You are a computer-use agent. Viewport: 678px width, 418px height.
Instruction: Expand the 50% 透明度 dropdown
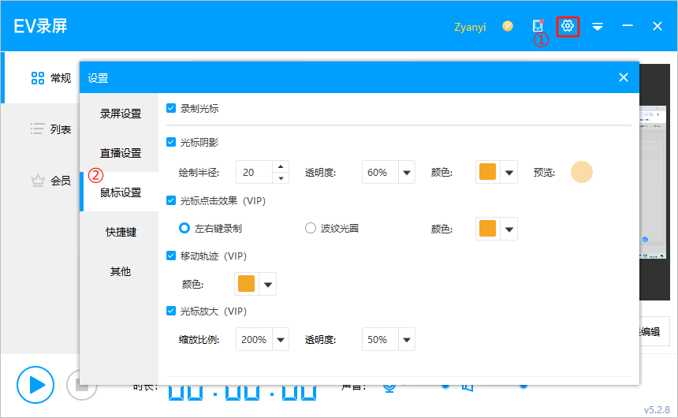(x=406, y=340)
